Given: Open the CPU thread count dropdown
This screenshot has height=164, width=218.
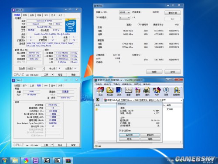Looking at the screenshot, I should click(124, 17).
